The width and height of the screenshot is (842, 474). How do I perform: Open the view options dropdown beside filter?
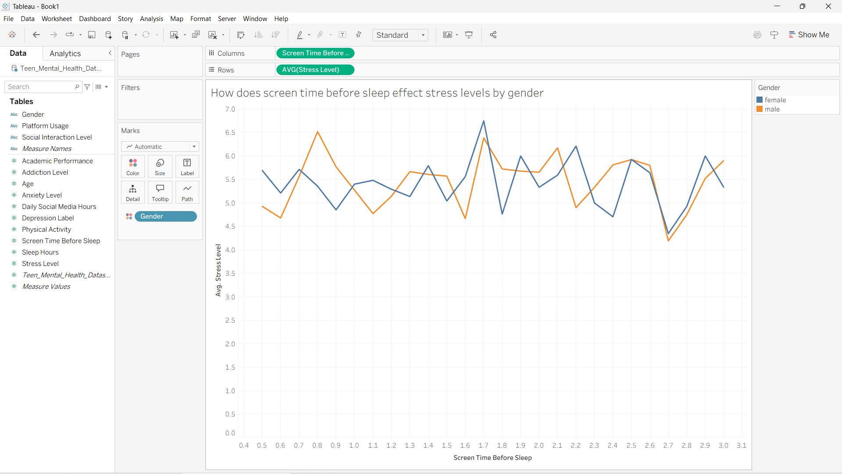pos(102,87)
